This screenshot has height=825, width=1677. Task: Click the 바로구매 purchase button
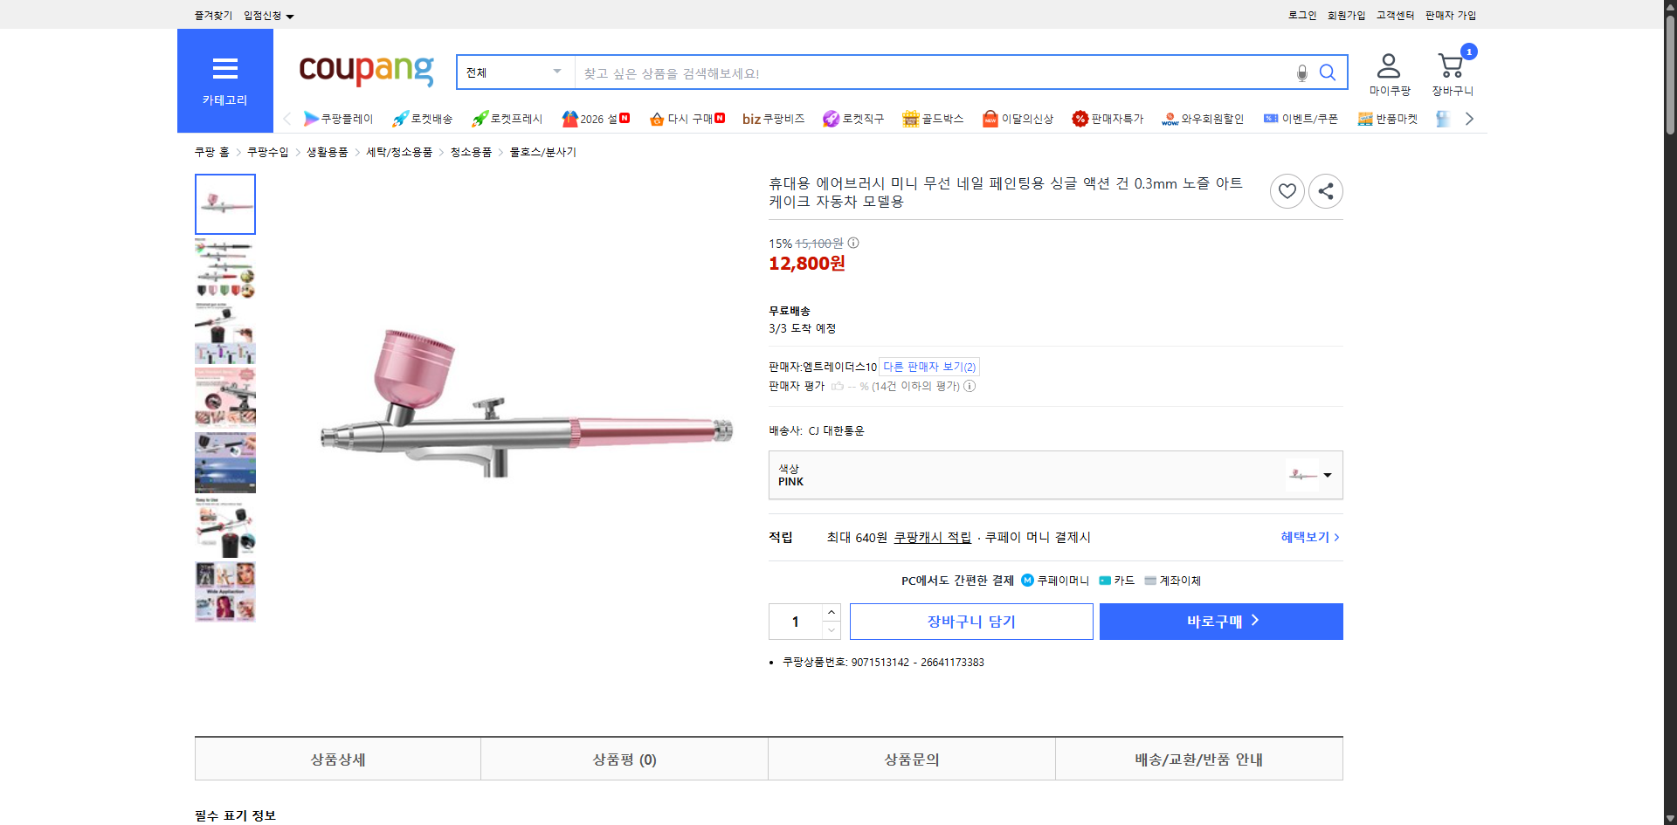click(1220, 621)
